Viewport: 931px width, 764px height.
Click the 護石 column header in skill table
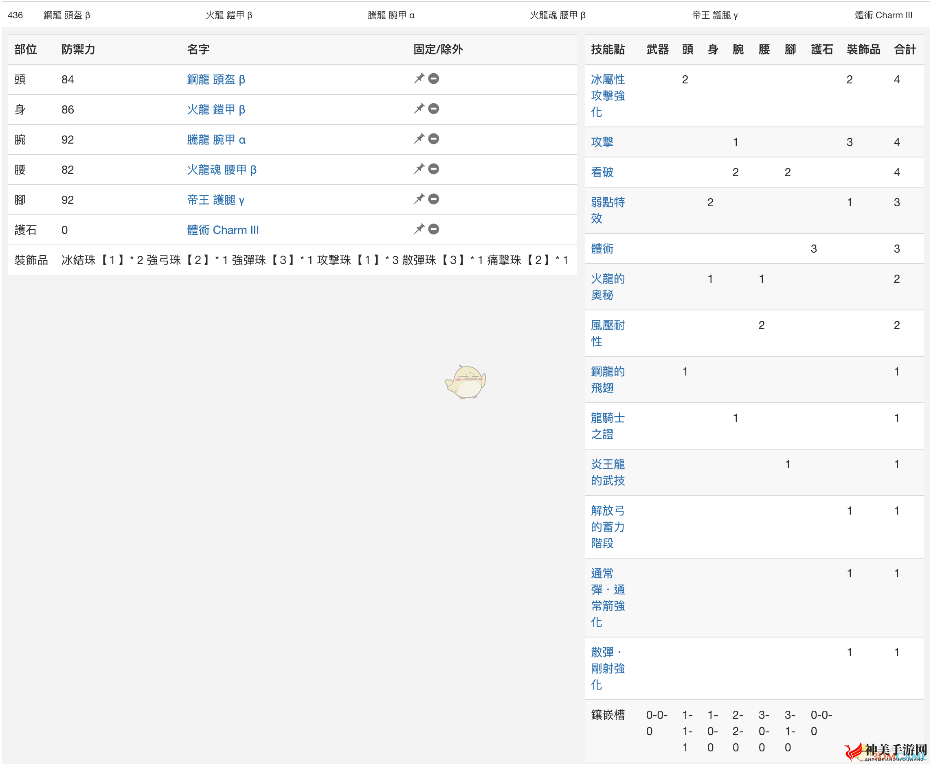[822, 49]
